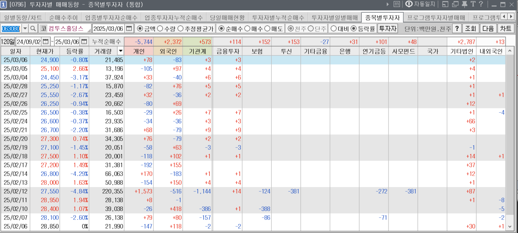Click the stock code input field 063080
This screenshot has width=518, height=233.
[x=11, y=29]
